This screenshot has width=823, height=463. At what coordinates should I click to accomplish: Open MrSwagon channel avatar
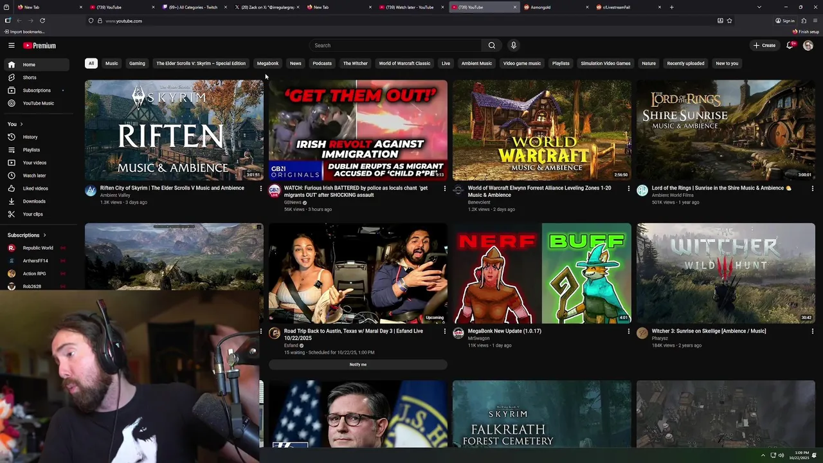pos(458,333)
